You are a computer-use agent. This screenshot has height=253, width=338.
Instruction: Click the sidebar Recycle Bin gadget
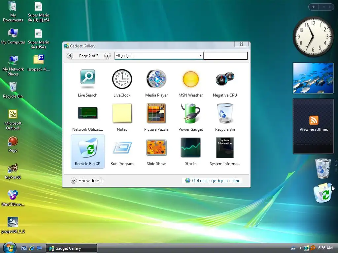(x=323, y=168)
